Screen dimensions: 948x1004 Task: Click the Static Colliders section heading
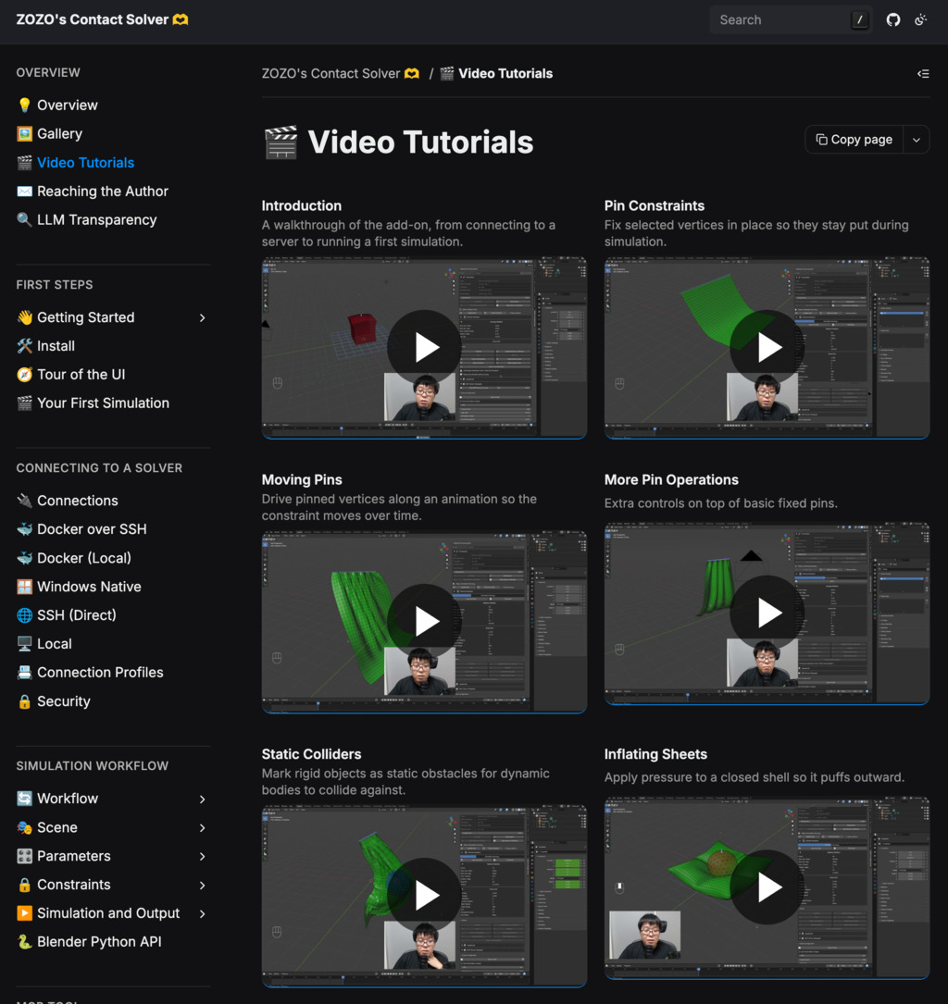311,754
